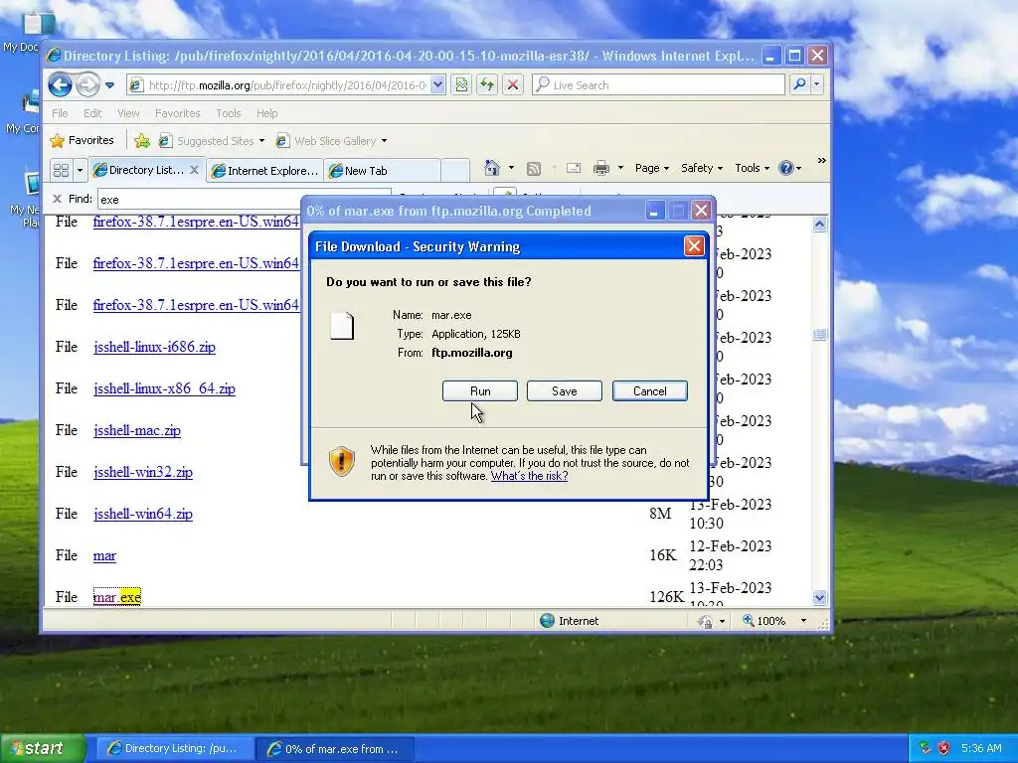The height and width of the screenshot is (763, 1018).
Task: Open the Tools menu in menu bar
Action: [x=228, y=113]
